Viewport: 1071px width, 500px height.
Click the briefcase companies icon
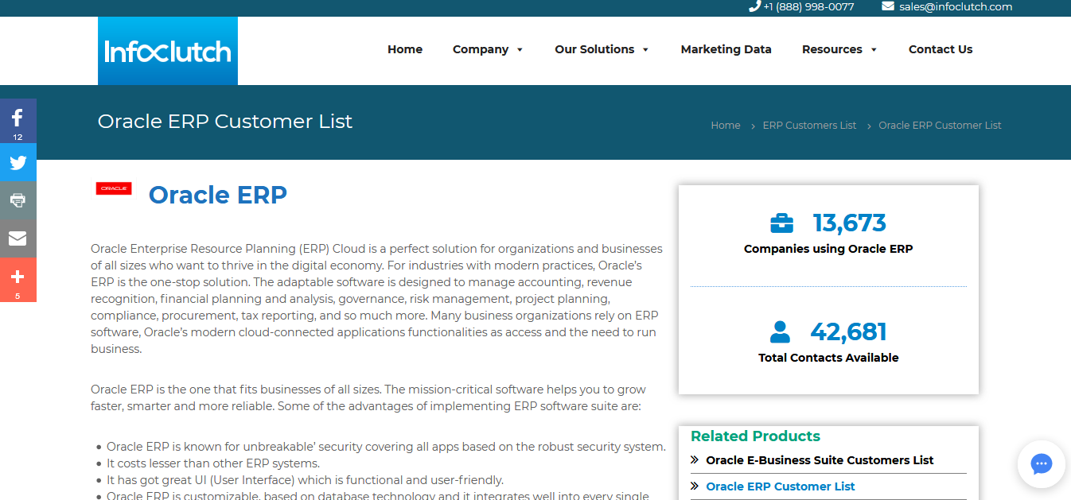tap(782, 223)
